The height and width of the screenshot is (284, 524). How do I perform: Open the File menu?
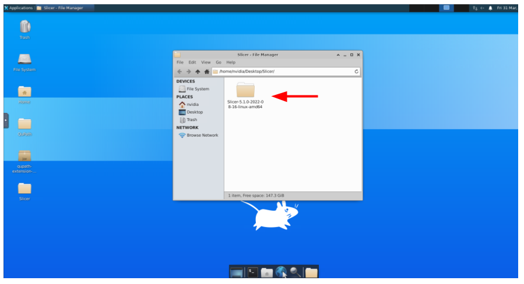coord(180,62)
